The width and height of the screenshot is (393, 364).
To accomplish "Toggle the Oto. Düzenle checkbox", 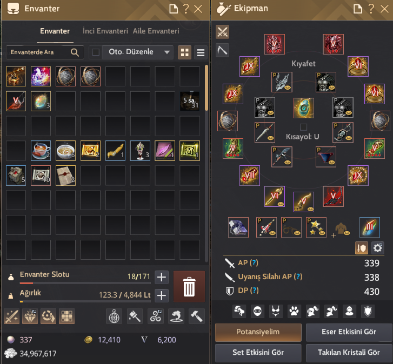I will point(96,52).
